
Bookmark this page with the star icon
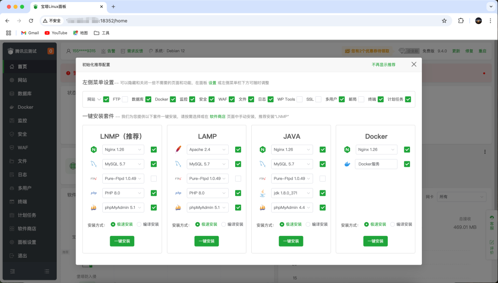click(444, 21)
